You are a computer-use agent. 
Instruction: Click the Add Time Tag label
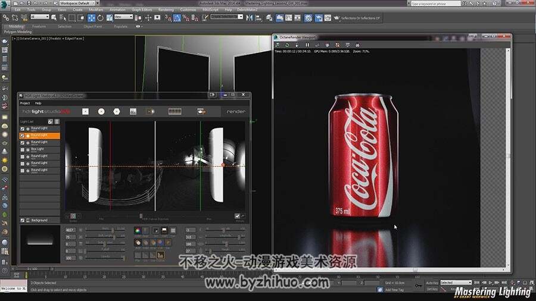tap(394, 290)
